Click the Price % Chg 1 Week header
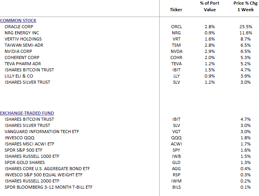 click(x=246, y=6)
